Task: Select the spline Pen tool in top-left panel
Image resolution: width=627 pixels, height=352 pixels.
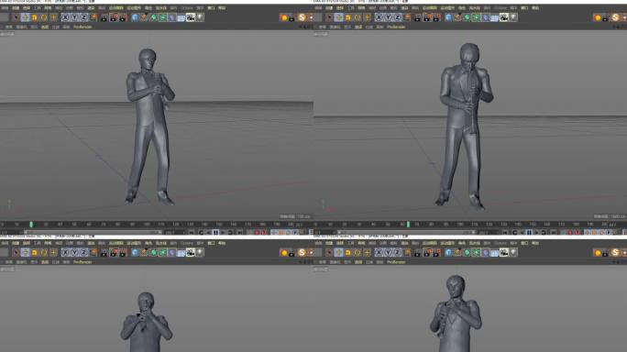Action: (144, 17)
